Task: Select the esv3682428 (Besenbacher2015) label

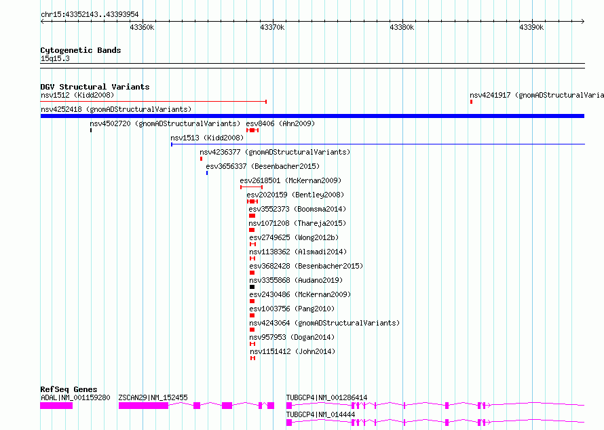Action: coord(306,266)
